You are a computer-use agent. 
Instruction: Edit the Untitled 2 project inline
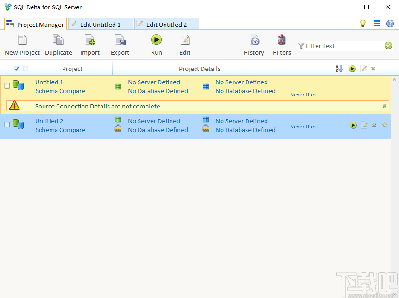point(364,125)
